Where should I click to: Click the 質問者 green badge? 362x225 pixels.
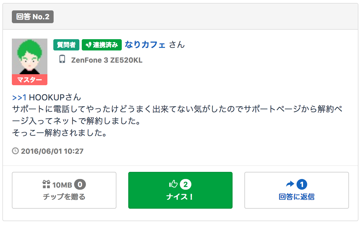67,45
